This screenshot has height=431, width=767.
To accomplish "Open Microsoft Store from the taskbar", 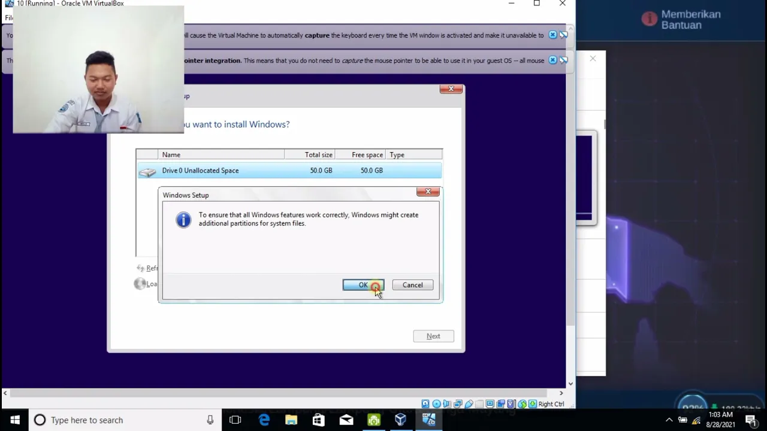I will (318, 420).
